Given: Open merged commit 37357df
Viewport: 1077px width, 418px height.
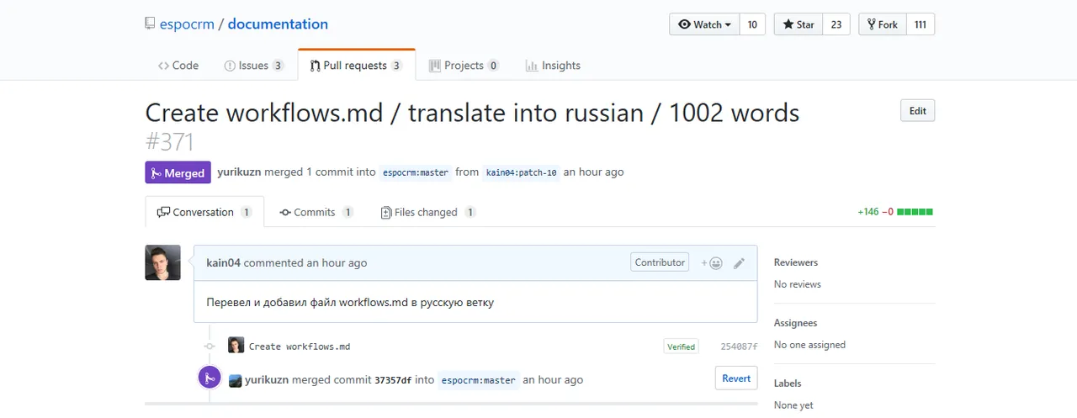Looking at the screenshot, I should pyautogui.click(x=393, y=380).
